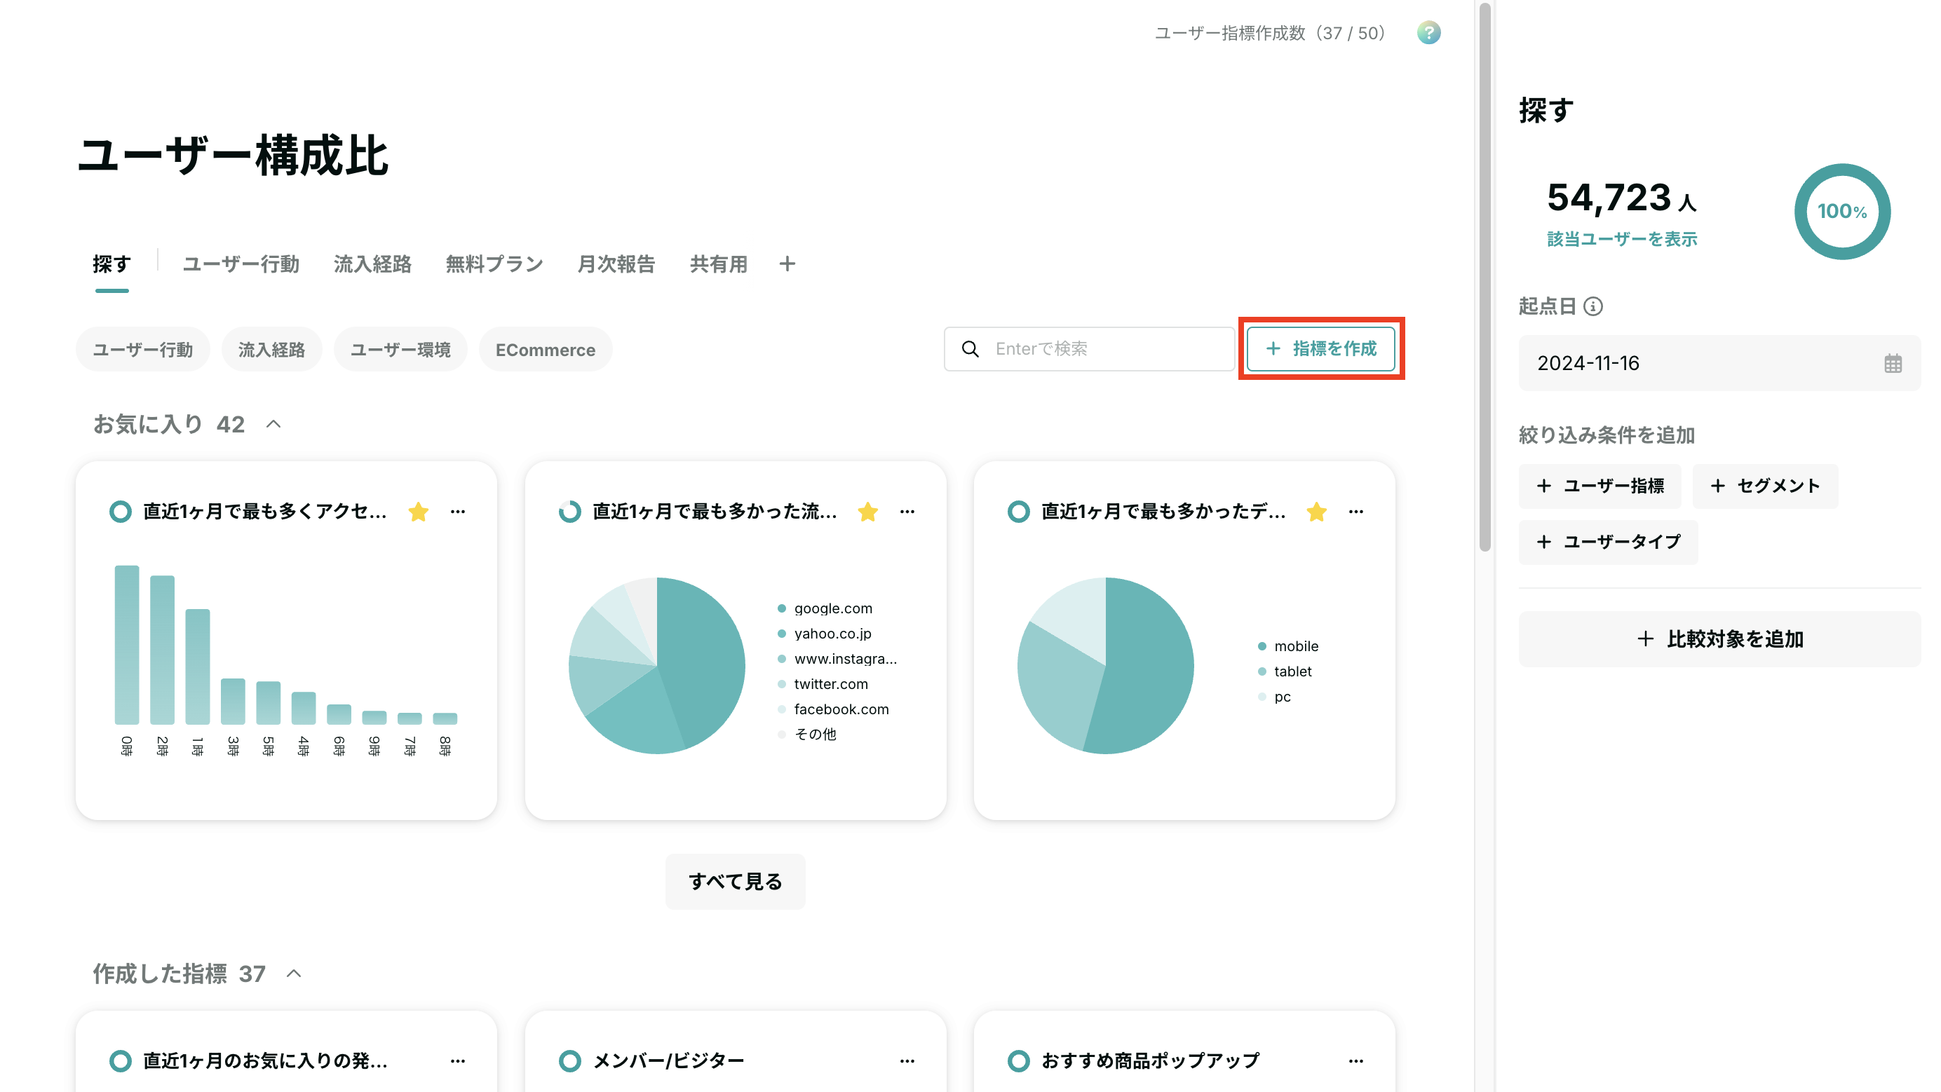Open more menu on 直近1ヶ月のお気に入りの発 card
Image resolution: width=1941 pixels, height=1092 pixels.
[x=457, y=1060]
